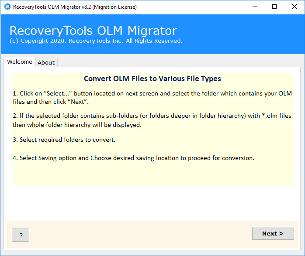
Task: Close the OLM Migrator window
Action: tap(295, 7)
